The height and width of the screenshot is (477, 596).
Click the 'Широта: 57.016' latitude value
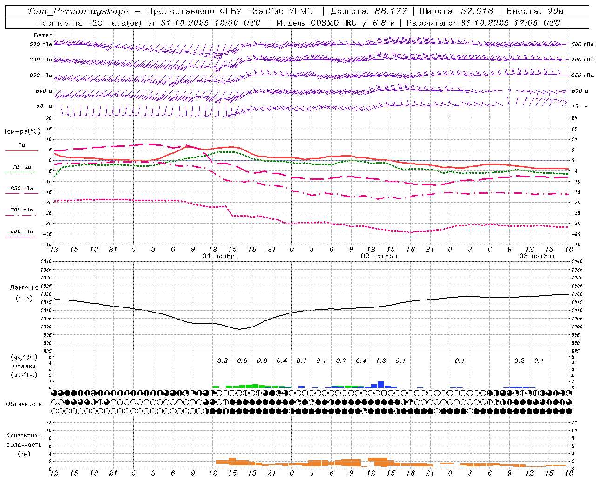456,11
